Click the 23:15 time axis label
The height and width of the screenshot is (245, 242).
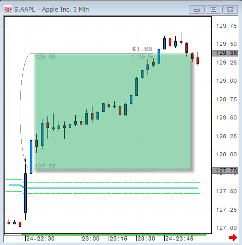(x=119, y=238)
